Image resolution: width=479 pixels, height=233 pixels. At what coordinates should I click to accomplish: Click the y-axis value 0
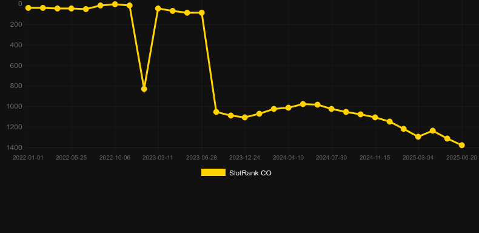click(x=20, y=4)
